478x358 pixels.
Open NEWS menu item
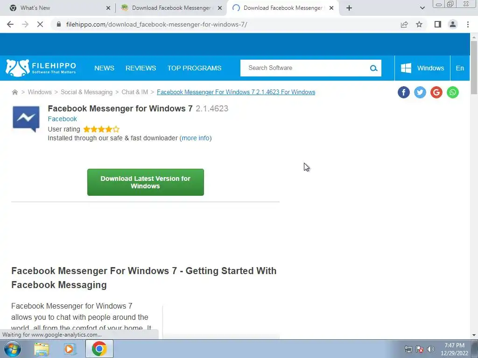pos(104,68)
